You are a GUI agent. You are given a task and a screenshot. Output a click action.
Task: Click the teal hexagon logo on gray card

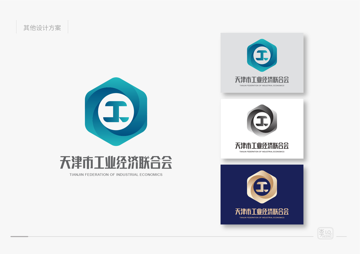click(x=262, y=55)
